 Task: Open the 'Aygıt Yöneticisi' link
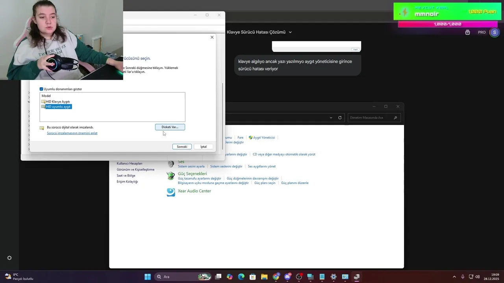[264, 138]
